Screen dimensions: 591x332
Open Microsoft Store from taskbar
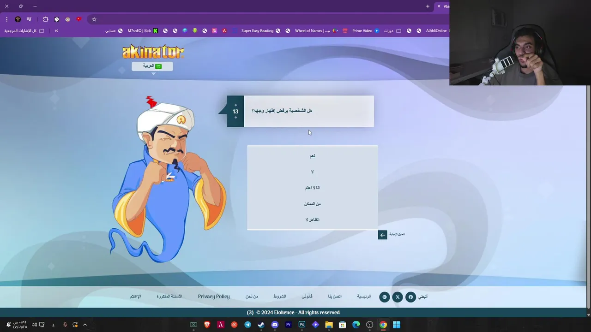tap(343, 325)
